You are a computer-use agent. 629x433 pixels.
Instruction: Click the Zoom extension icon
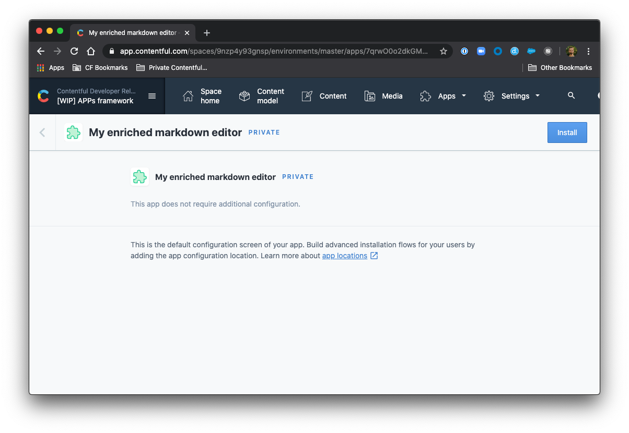pyautogui.click(x=481, y=51)
